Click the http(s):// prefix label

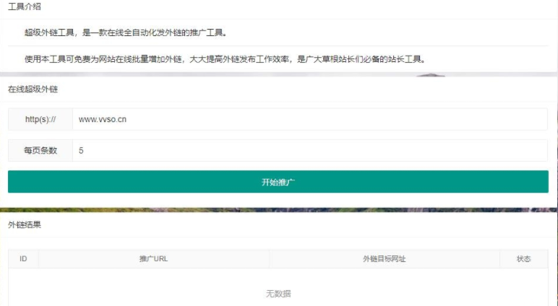(x=40, y=119)
